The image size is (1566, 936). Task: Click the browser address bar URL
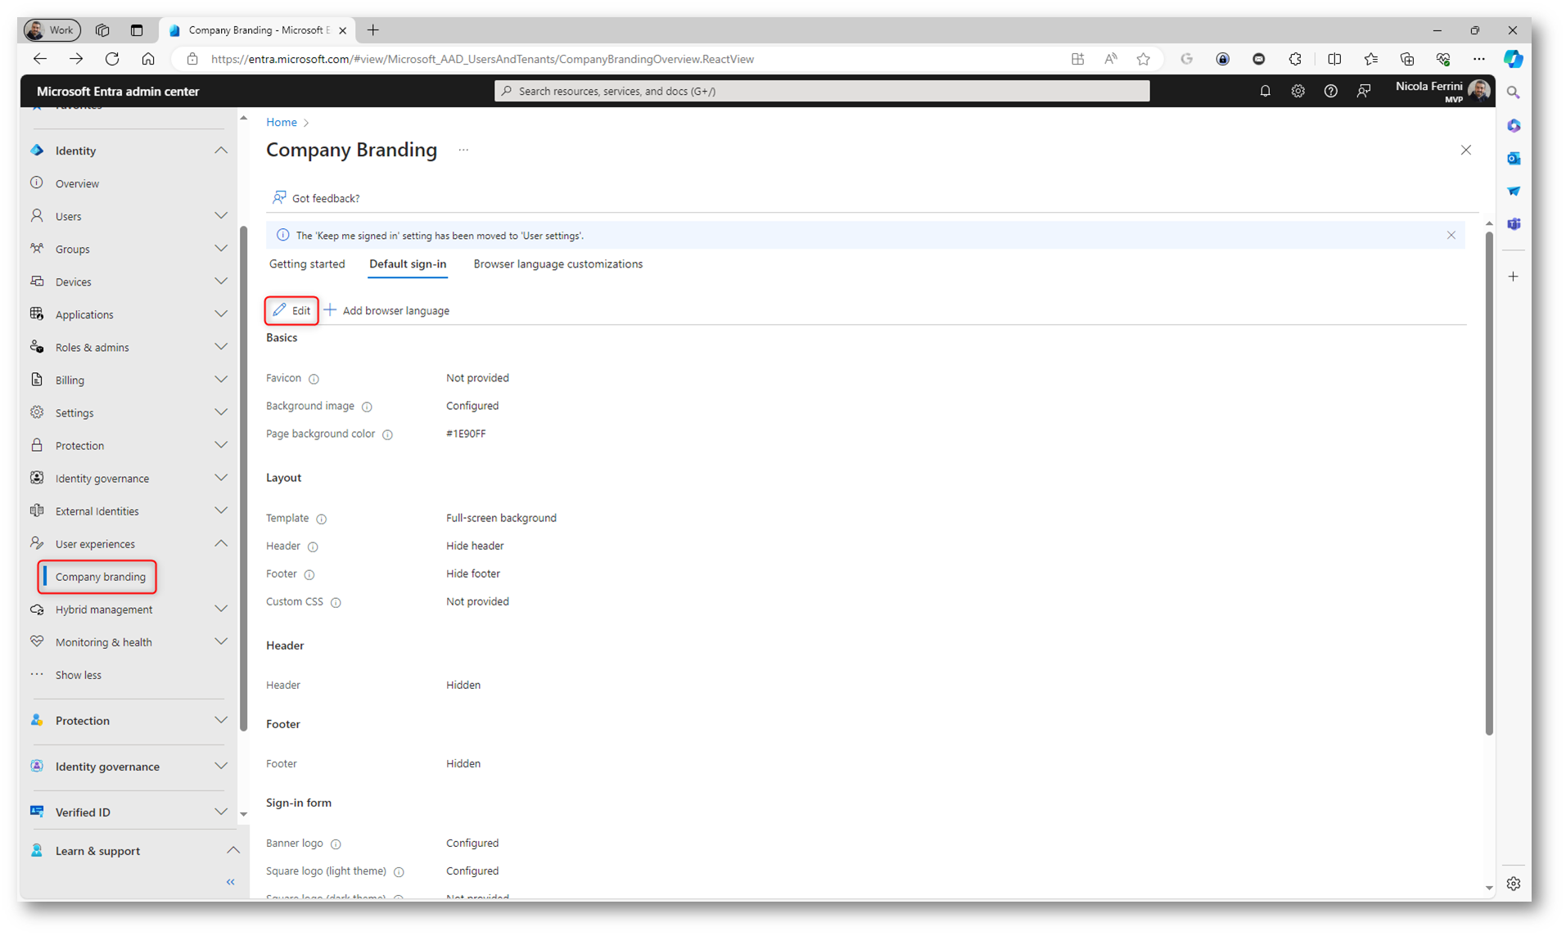(x=482, y=59)
